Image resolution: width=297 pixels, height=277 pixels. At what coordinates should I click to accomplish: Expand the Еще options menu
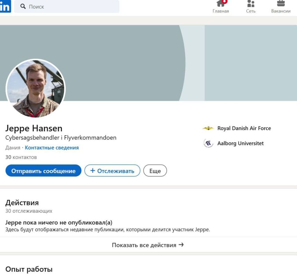155,171
